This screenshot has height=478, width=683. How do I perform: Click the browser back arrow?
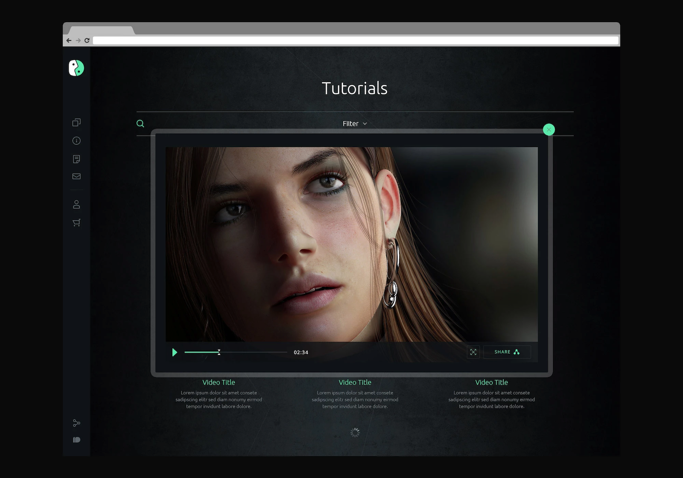click(69, 41)
